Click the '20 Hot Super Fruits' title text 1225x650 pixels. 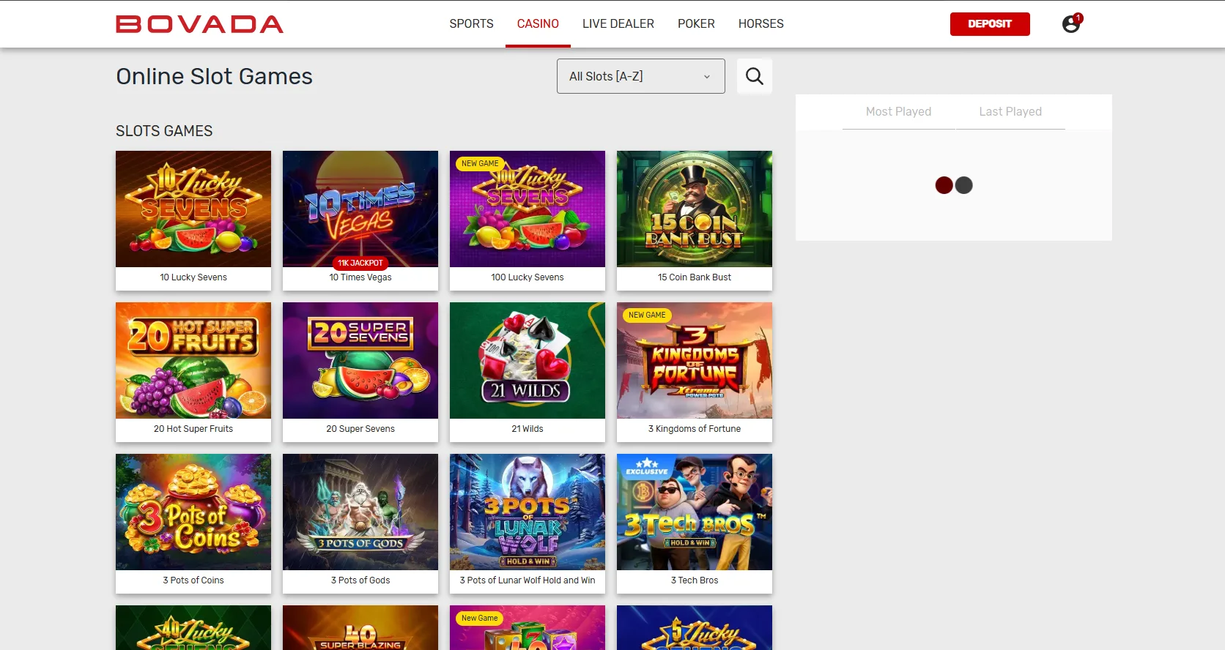(193, 429)
